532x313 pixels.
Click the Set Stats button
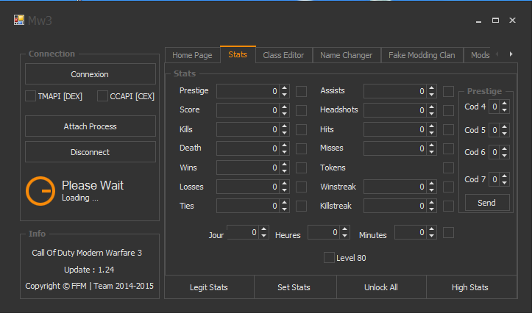click(294, 287)
